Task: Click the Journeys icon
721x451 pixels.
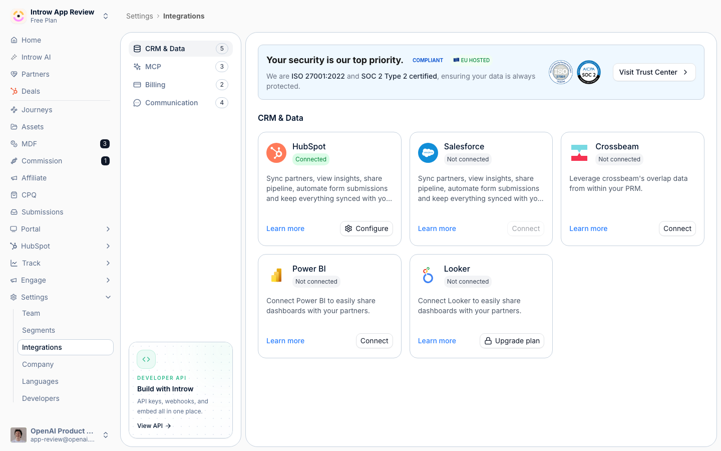Action: click(14, 110)
